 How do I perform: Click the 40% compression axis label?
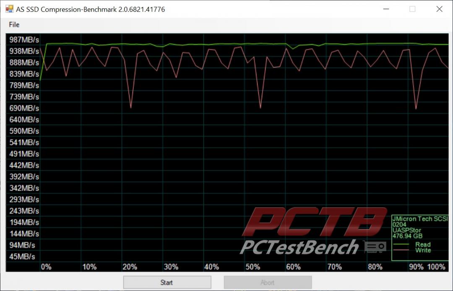click(211, 267)
